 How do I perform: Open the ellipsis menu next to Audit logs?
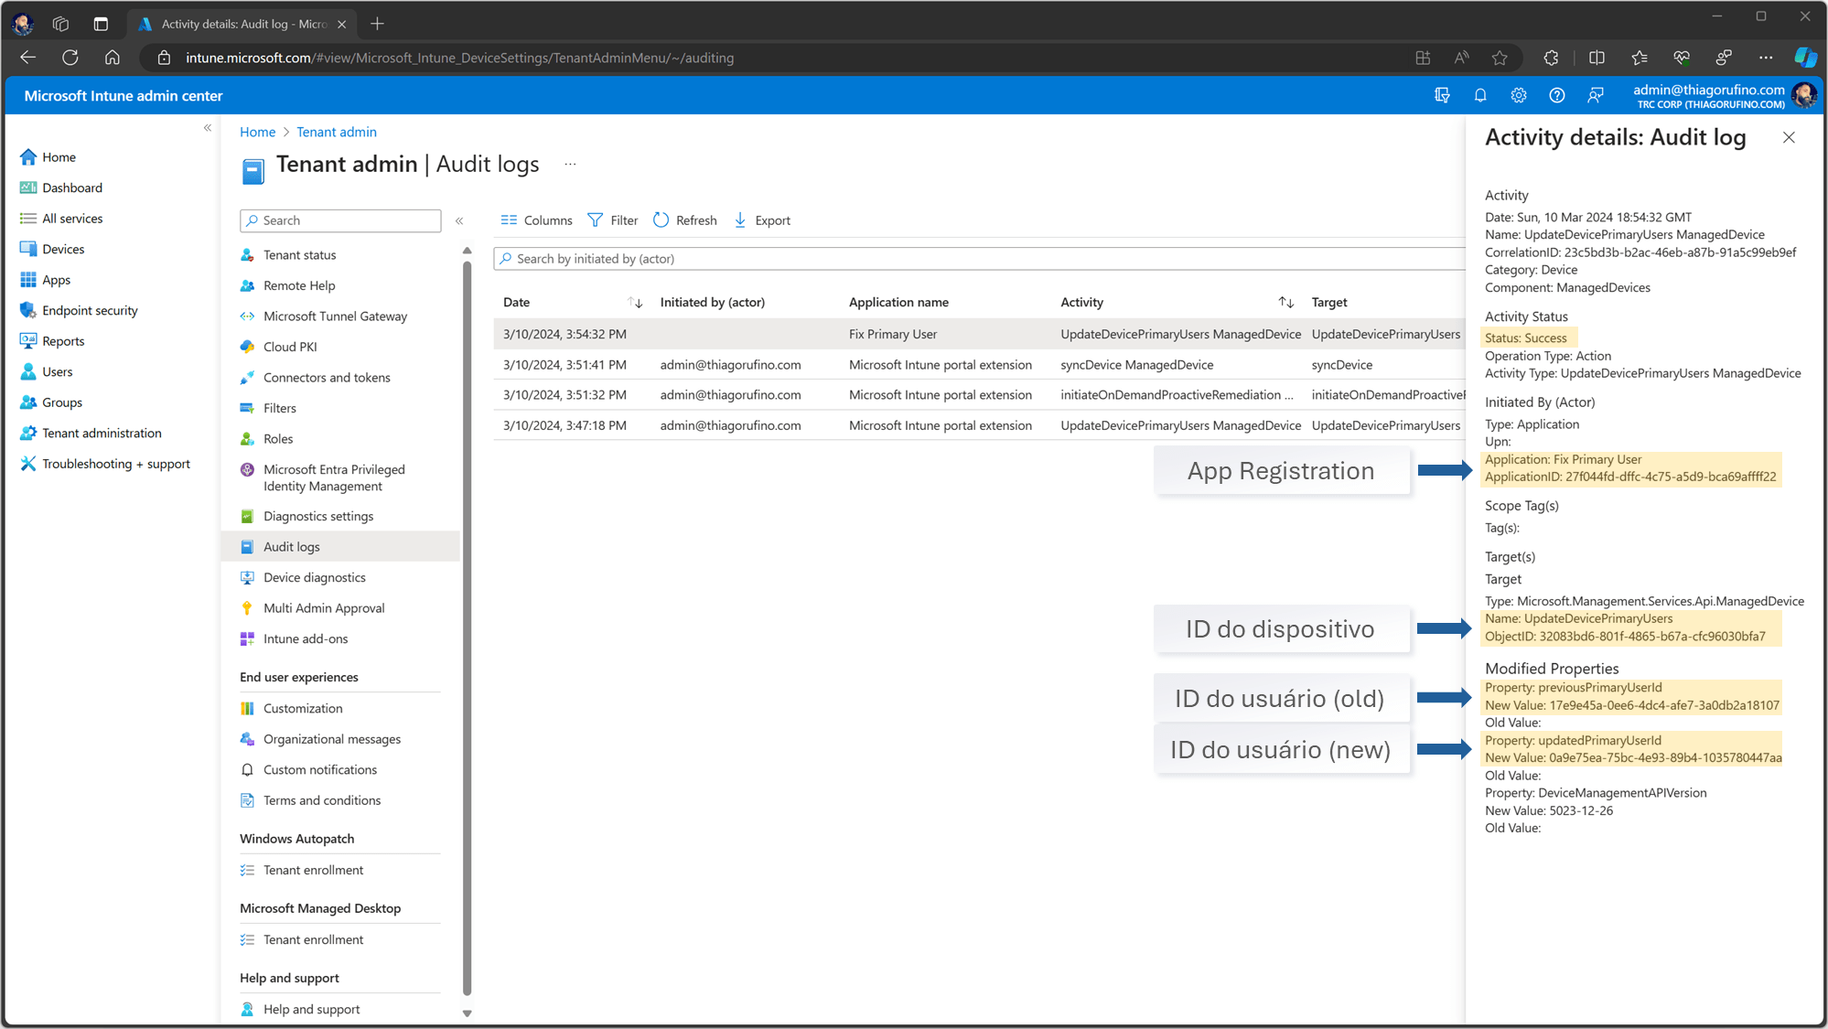(570, 165)
